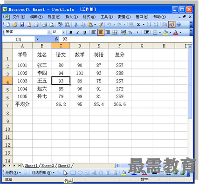Select row 7 header
This screenshot has width=199, height=184.
(7, 104)
